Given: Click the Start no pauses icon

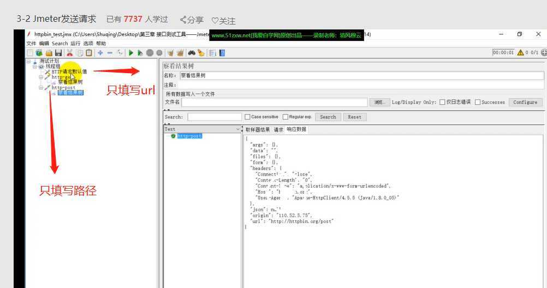Looking at the screenshot, I should [140, 53].
